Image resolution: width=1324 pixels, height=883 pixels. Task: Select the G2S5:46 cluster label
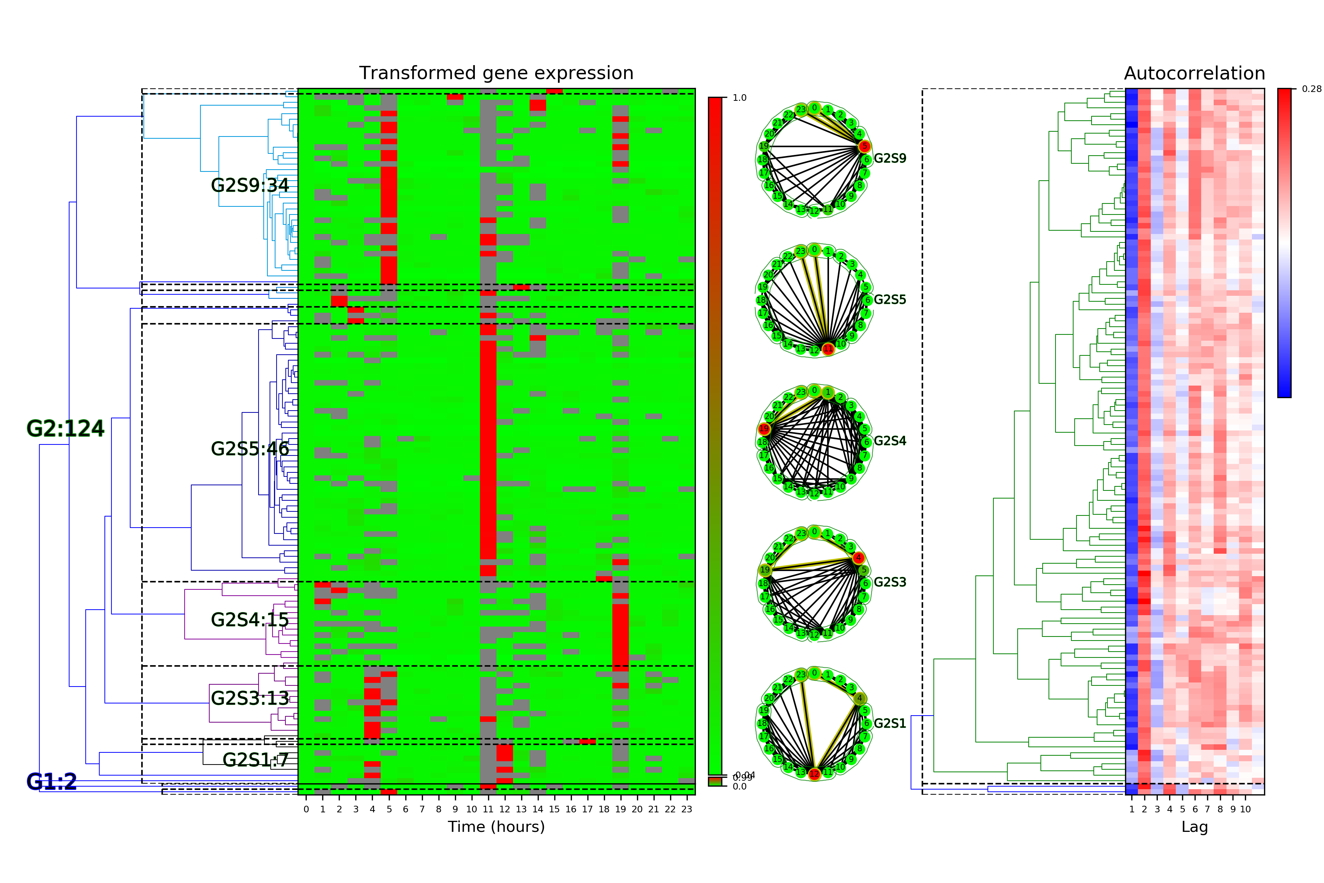[x=249, y=449]
